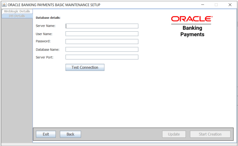
Task: Click the Java application icon in title bar
Action: 4,5
